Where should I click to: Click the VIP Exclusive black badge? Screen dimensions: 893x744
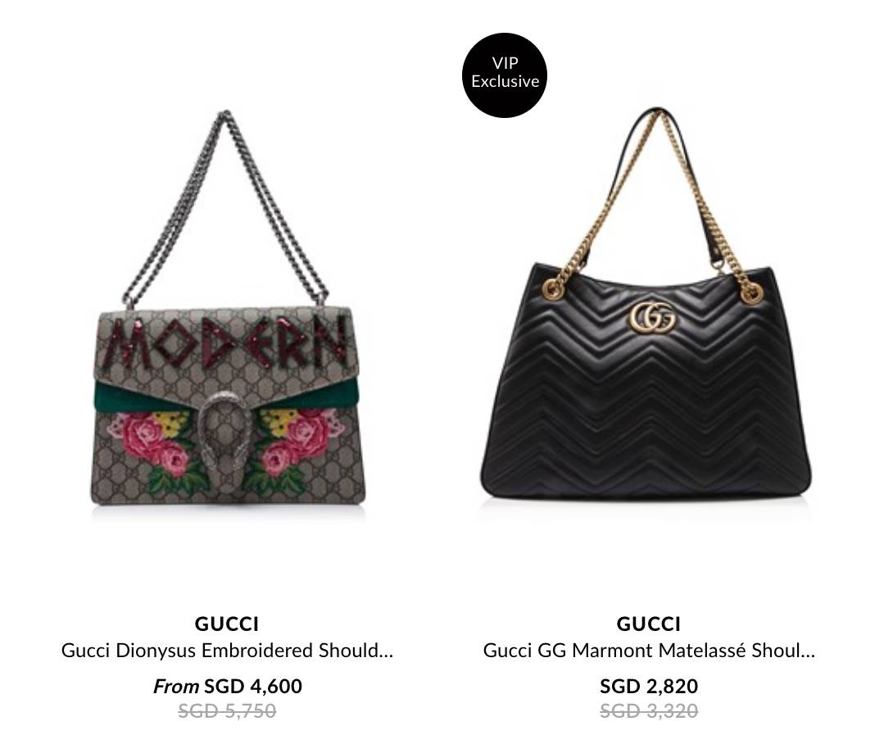coord(504,75)
